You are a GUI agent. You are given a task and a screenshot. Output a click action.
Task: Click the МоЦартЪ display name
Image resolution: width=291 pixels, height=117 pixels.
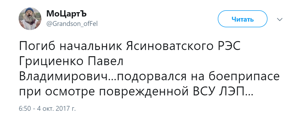(66, 14)
